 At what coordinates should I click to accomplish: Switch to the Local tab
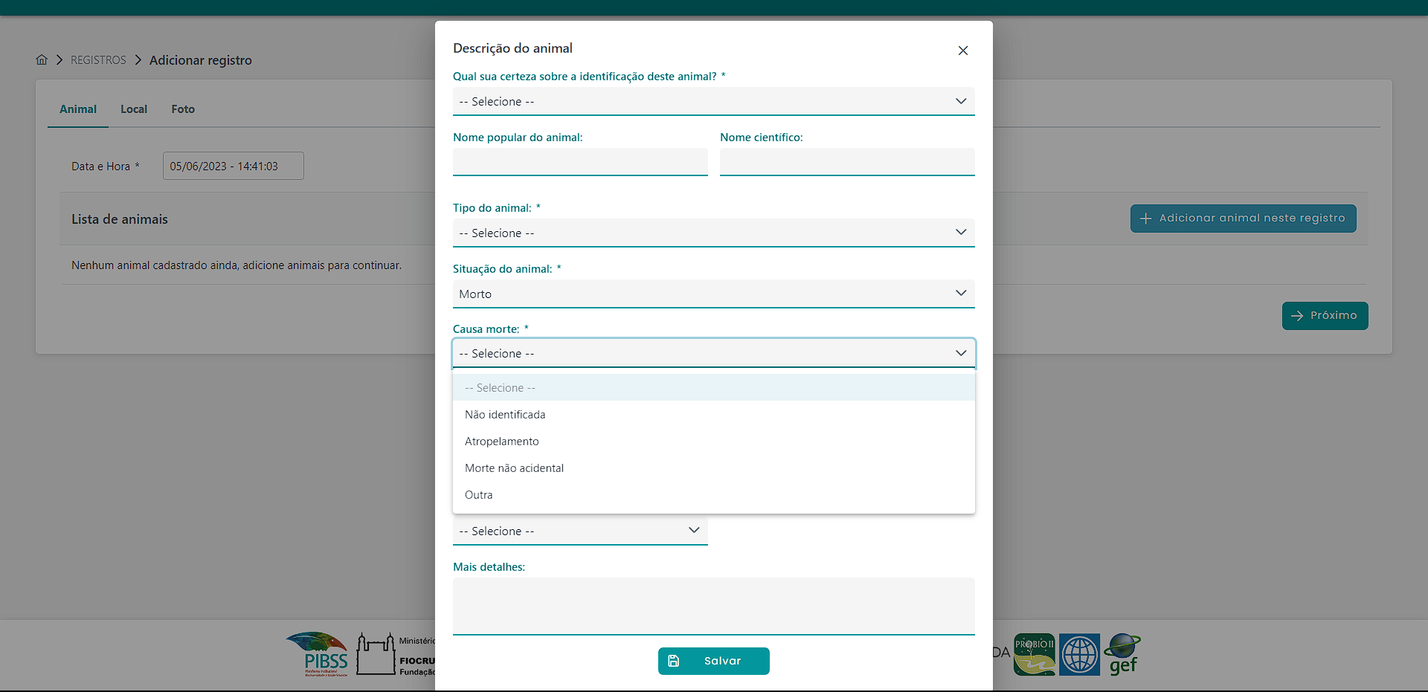coord(134,109)
